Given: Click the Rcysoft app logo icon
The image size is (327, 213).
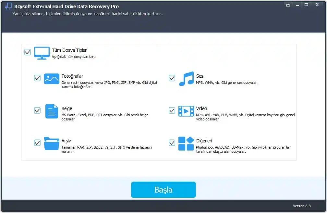Looking at the screenshot, I should tap(8, 7).
